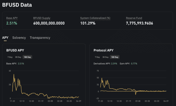Viewport: 176px width, 106px height.
Task: Click the Earn APY 0.77% legend
Action: pyautogui.click(x=128, y=64)
